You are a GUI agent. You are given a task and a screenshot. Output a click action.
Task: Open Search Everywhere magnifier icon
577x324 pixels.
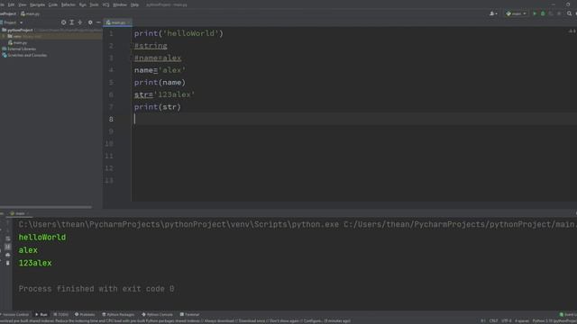(x=569, y=13)
